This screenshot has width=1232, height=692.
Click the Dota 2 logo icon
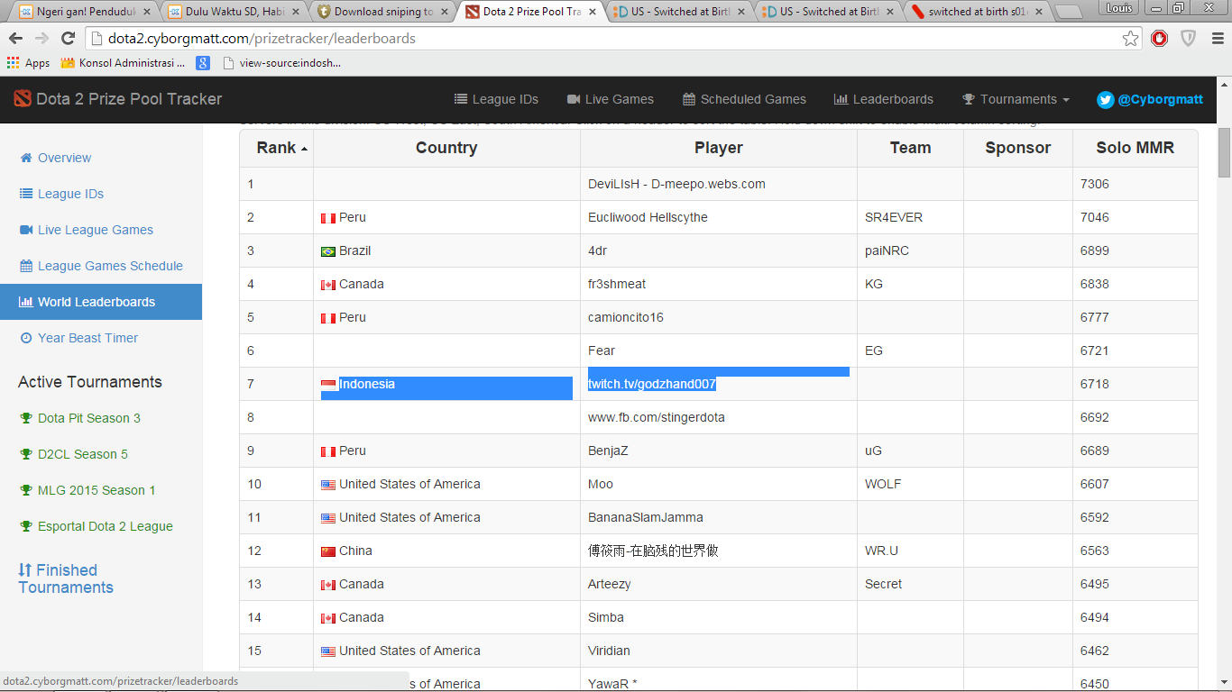22,99
